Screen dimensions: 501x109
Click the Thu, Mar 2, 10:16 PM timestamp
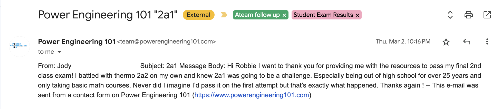point(403,41)
